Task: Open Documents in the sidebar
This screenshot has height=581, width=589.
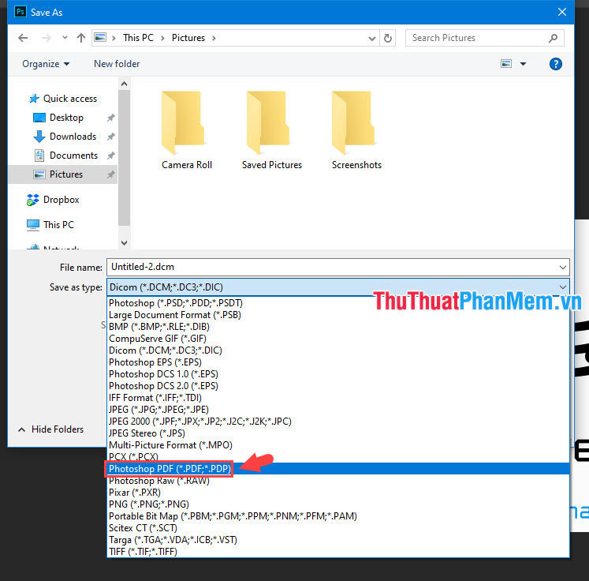Action: 66,156
